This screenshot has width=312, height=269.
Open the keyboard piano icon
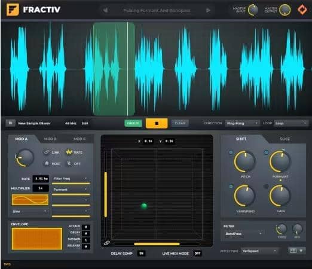coord(293,250)
